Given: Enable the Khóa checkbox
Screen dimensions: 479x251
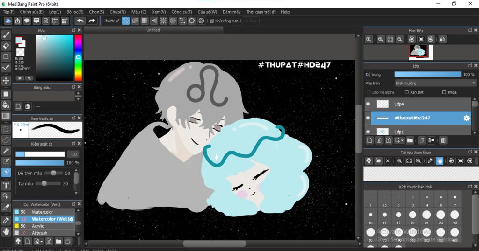Looking at the screenshot, I should tap(444, 92).
